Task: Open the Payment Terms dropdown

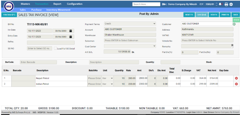Action: [x=130, y=24]
